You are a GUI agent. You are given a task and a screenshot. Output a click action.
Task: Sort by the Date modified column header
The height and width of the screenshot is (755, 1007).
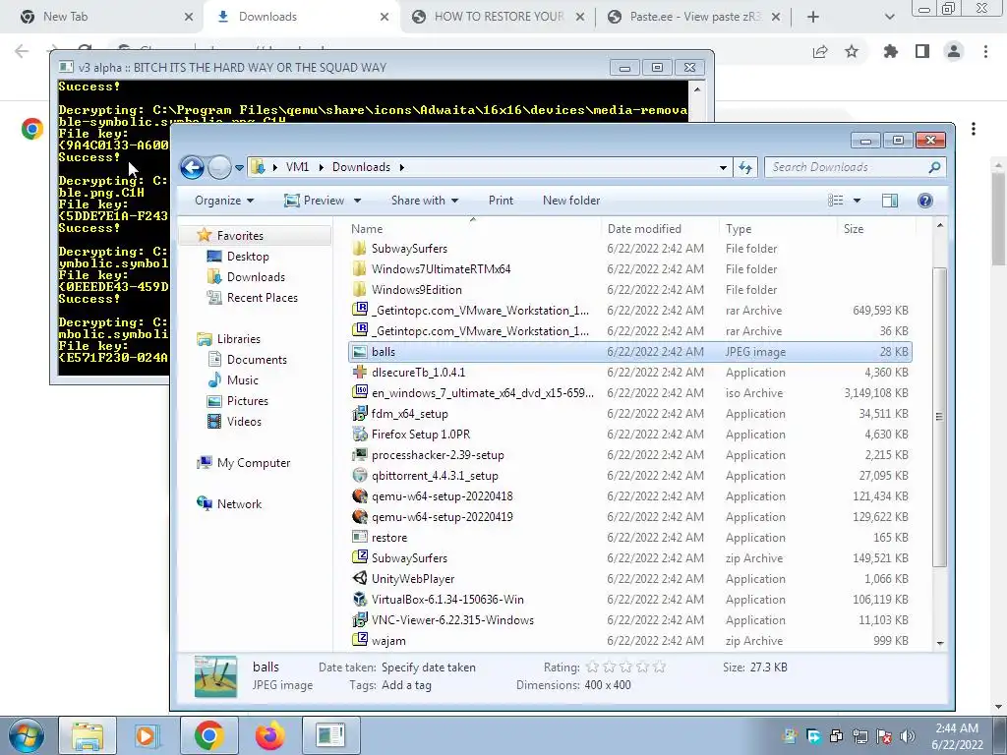click(644, 228)
